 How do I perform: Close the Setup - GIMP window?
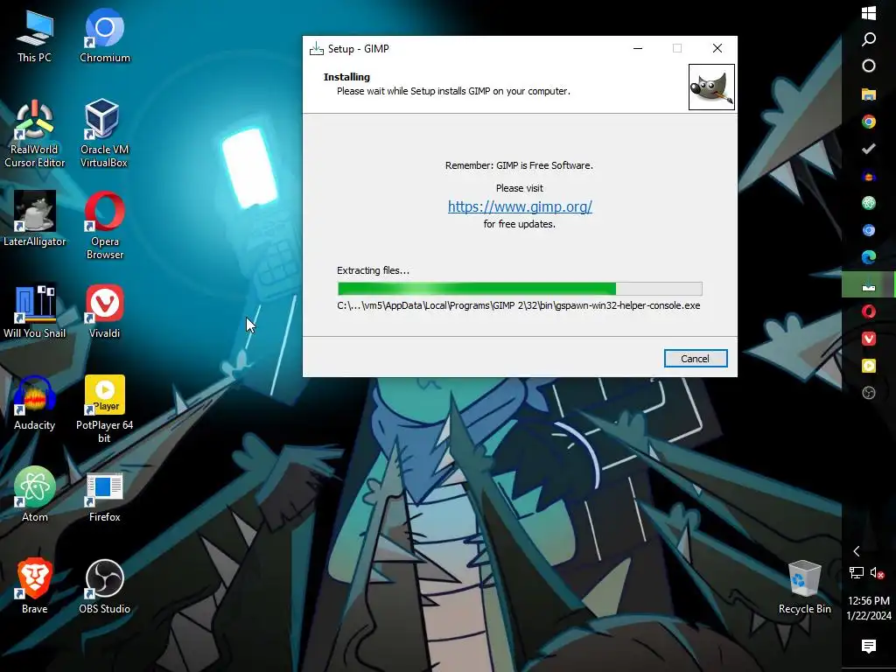click(x=717, y=49)
